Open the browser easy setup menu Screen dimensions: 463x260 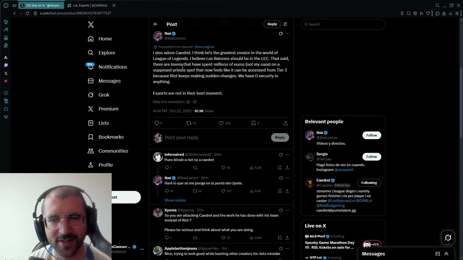coord(457,13)
